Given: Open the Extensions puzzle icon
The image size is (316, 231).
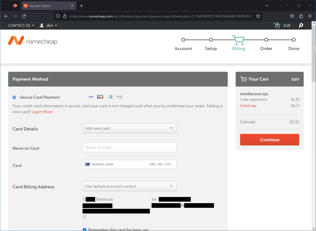Looking at the screenshot, I should tap(301, 16).
